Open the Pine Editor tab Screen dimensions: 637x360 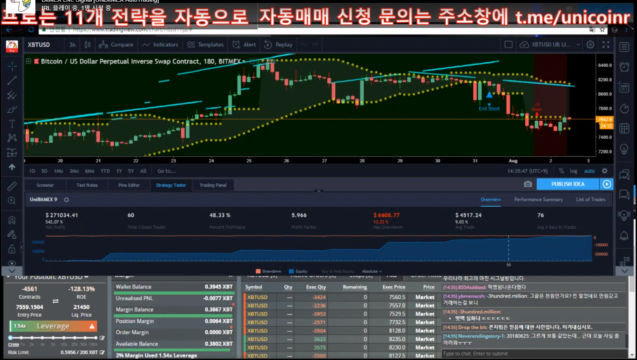129,185
